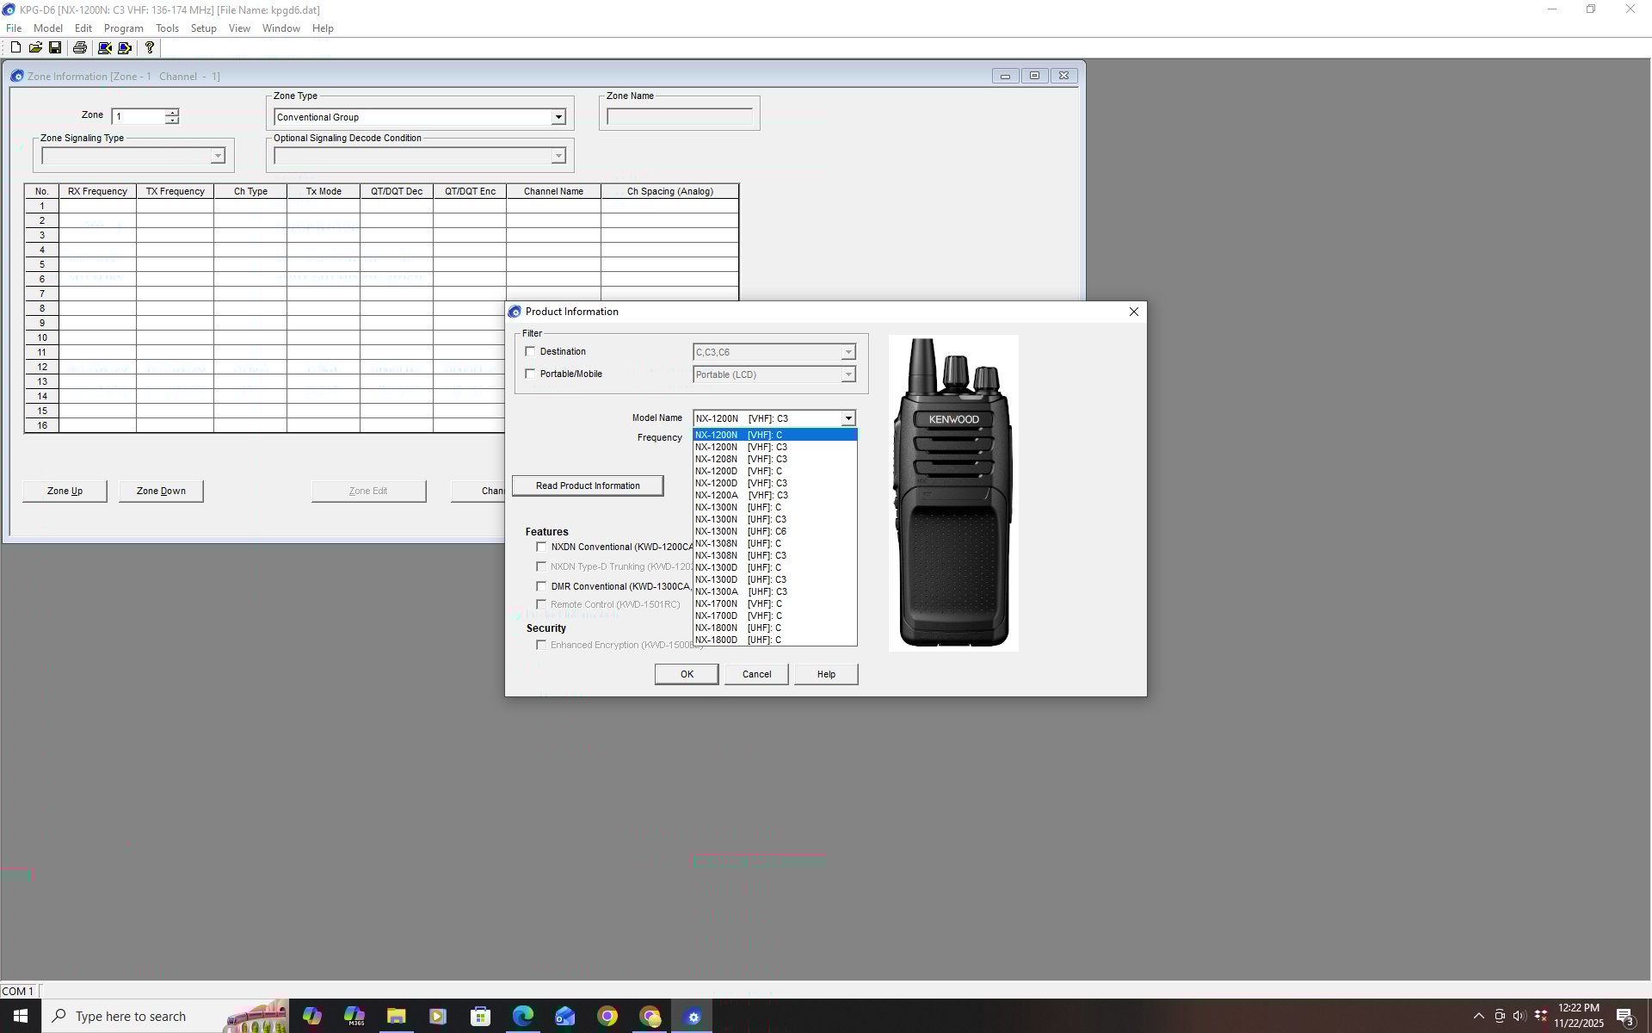Viewport: 1652px width, 1033px height.
Task: Check the Portable/Mobile filter checkbox
Action: pos(530,374)
